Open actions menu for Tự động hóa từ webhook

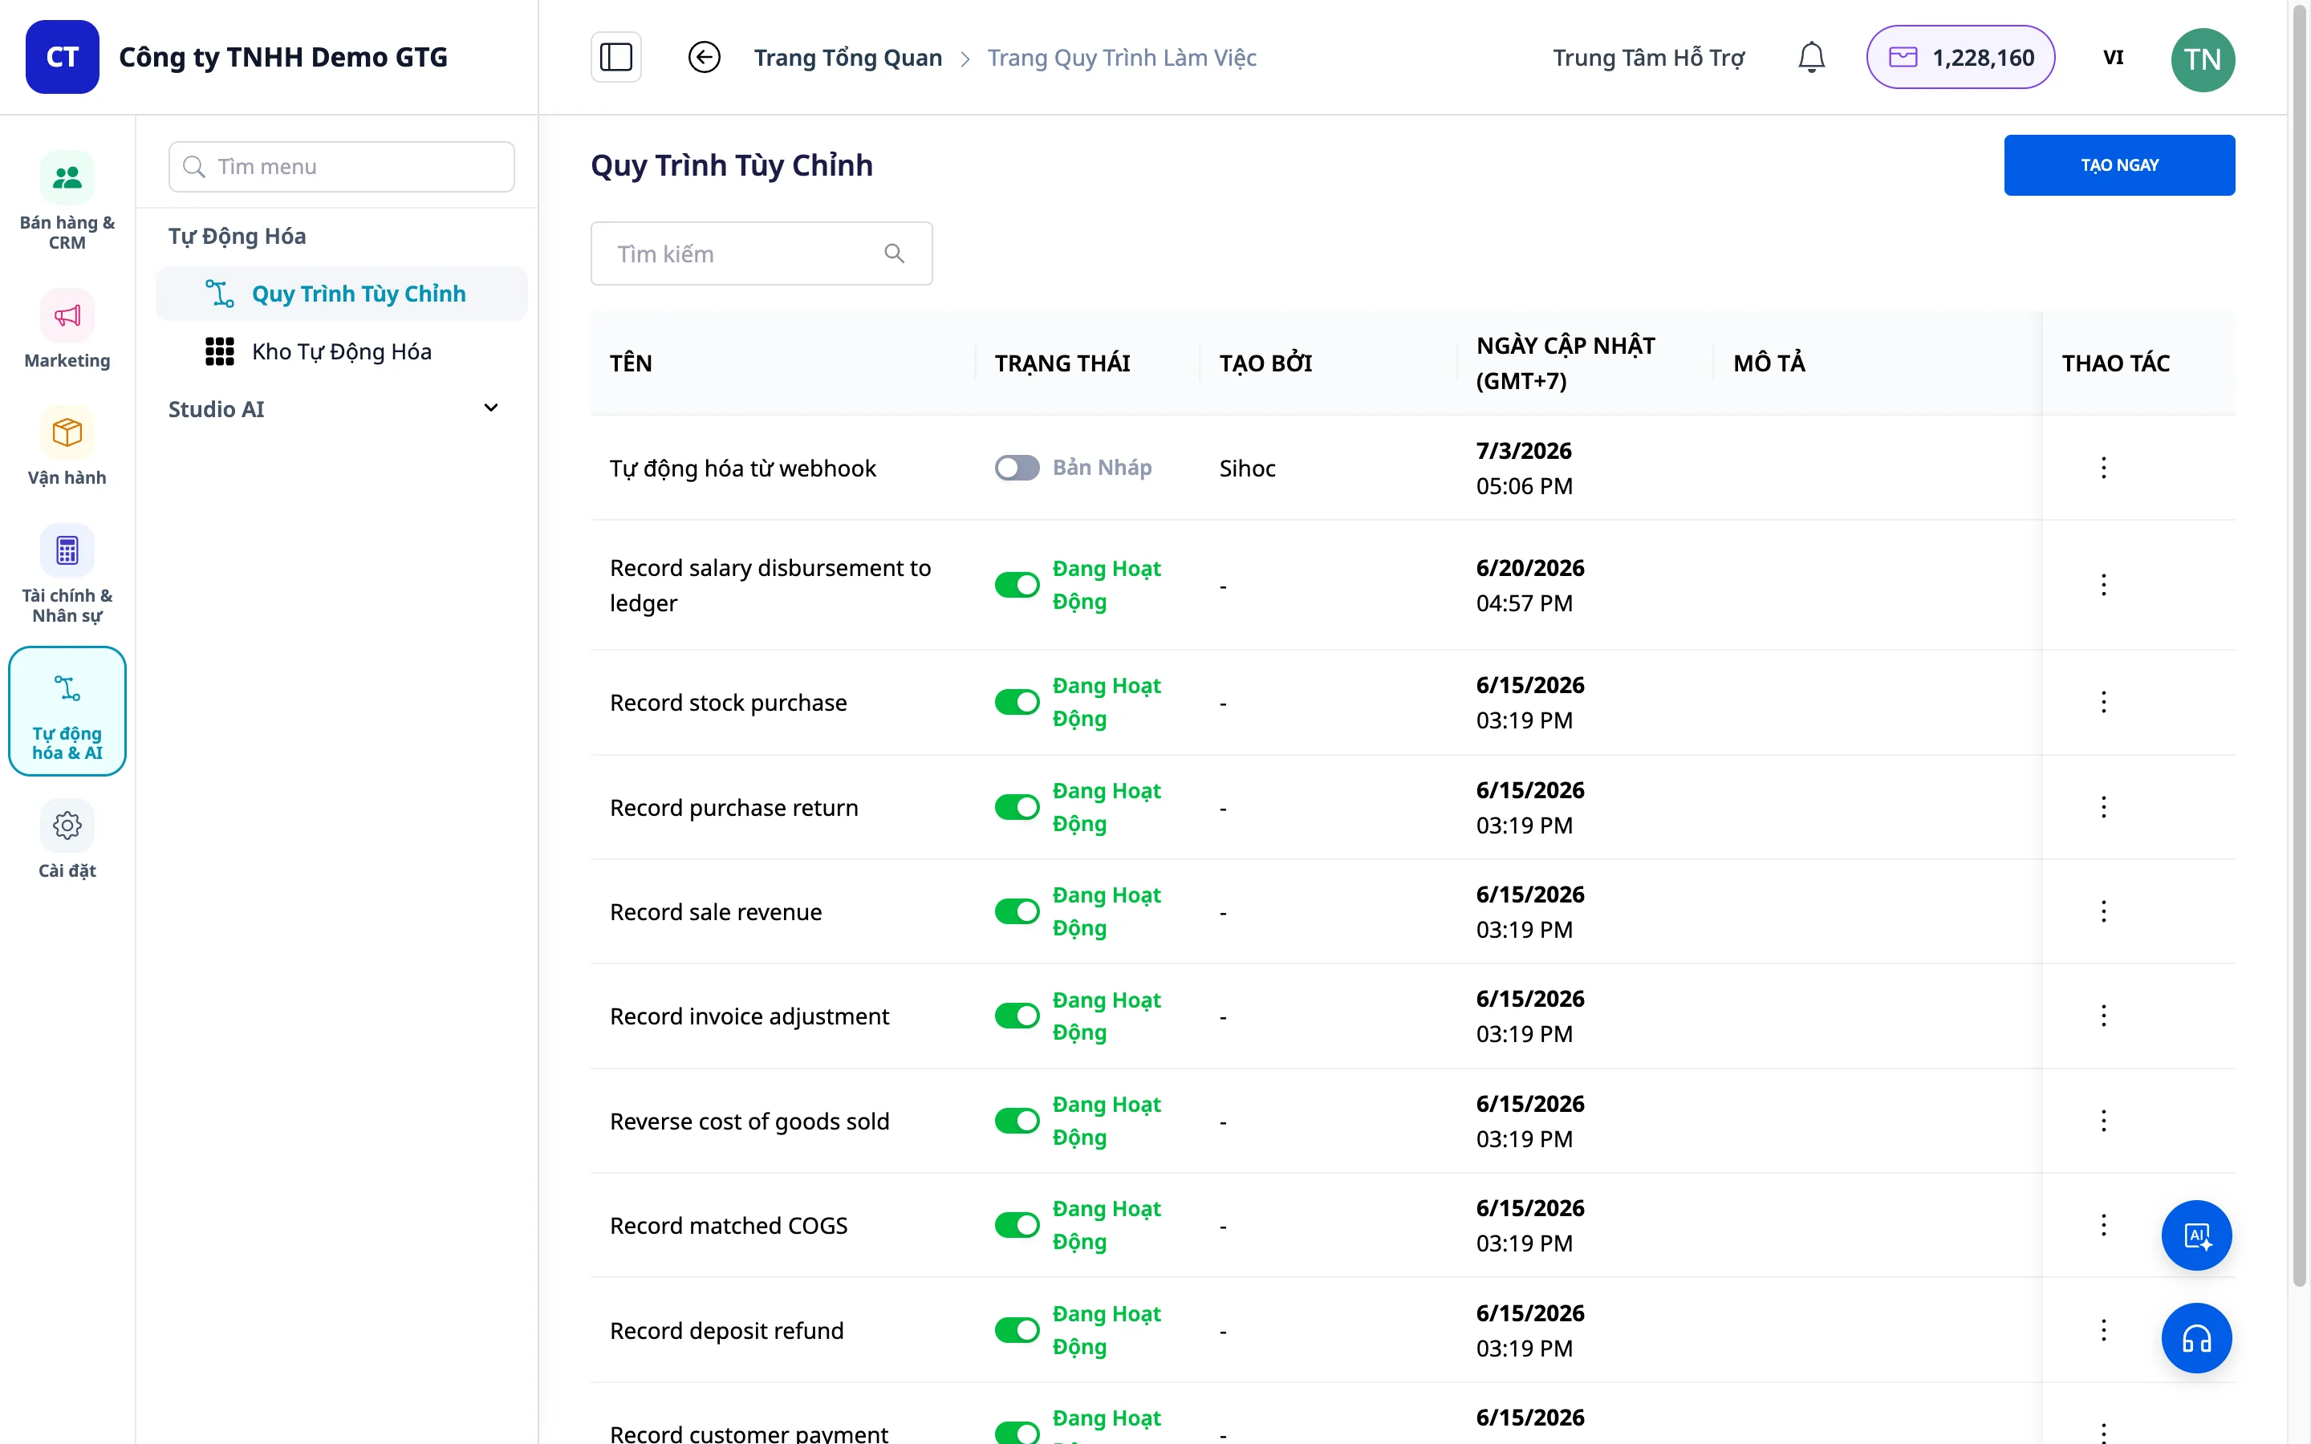2104,467
